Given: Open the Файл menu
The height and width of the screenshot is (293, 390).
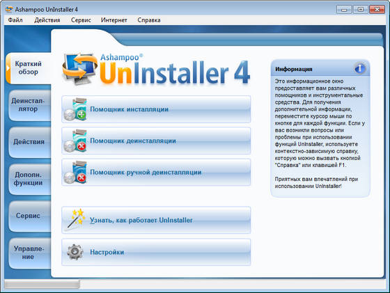Looking at the screenshot, I should 15,20.
